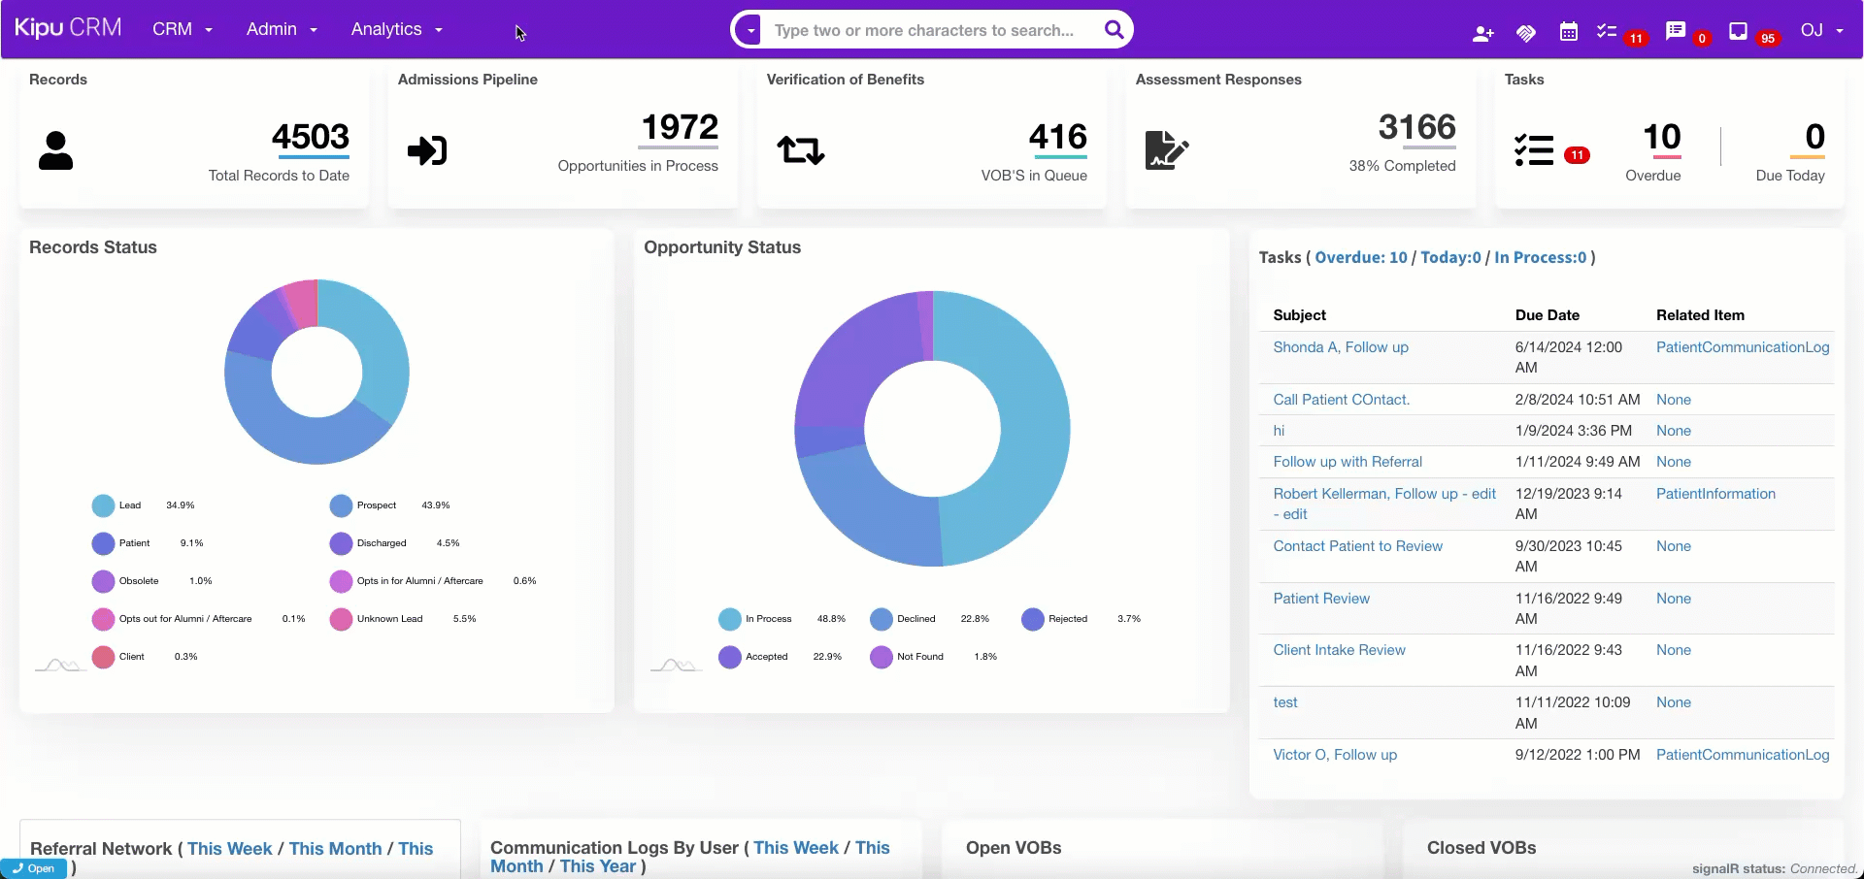Screen dimensions: 1864x879
Task: Click the Overdue: 10 tasks filter link
Action: pos(1360,257)
